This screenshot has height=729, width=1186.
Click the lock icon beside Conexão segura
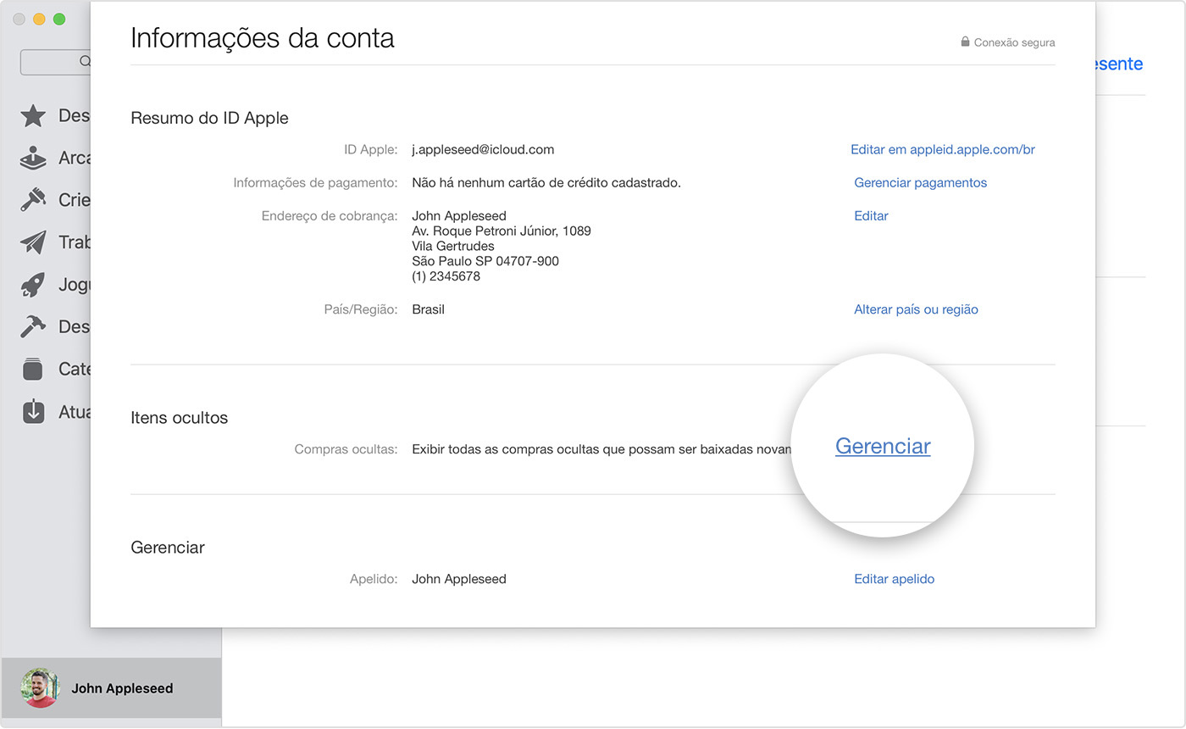[x=965, y=42]
